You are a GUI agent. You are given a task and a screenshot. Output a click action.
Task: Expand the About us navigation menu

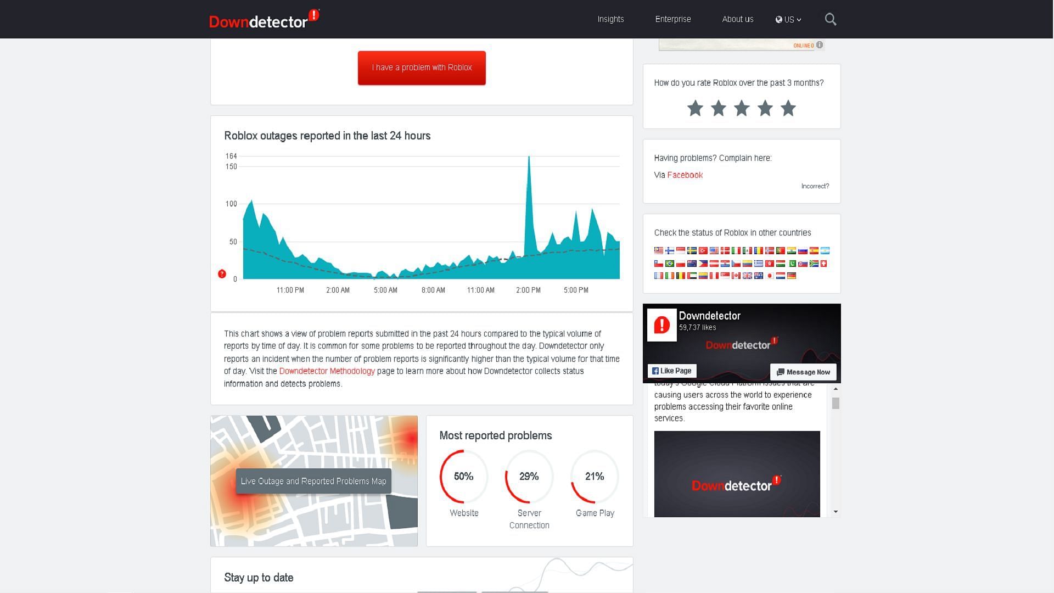(x=738, y=19)
